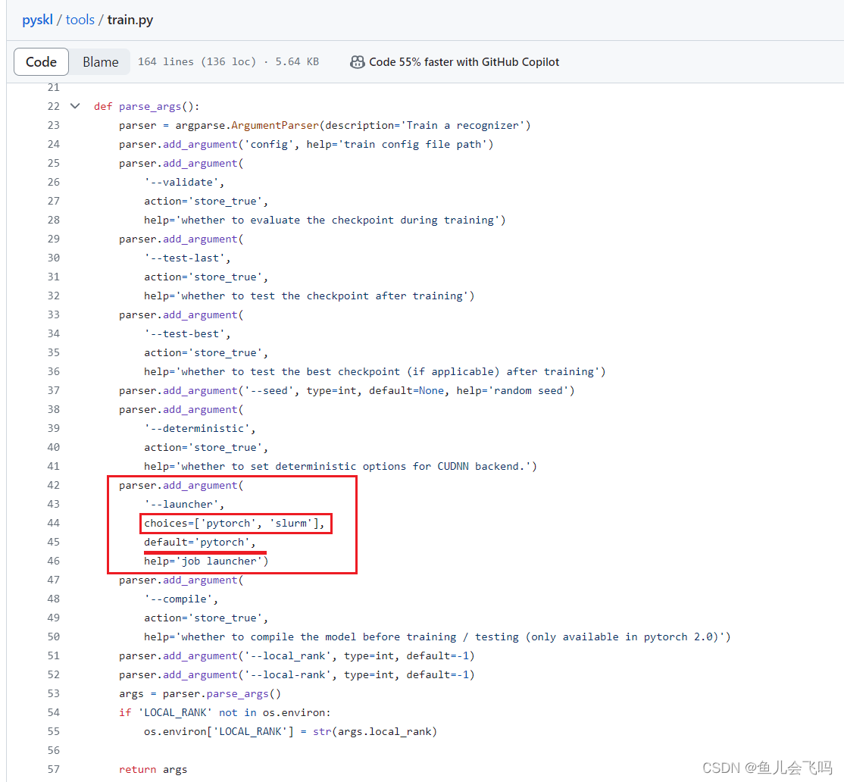The width and height of the screenshot is (844, 782).
Task: Click line number 57
Action: coord(53,768)
